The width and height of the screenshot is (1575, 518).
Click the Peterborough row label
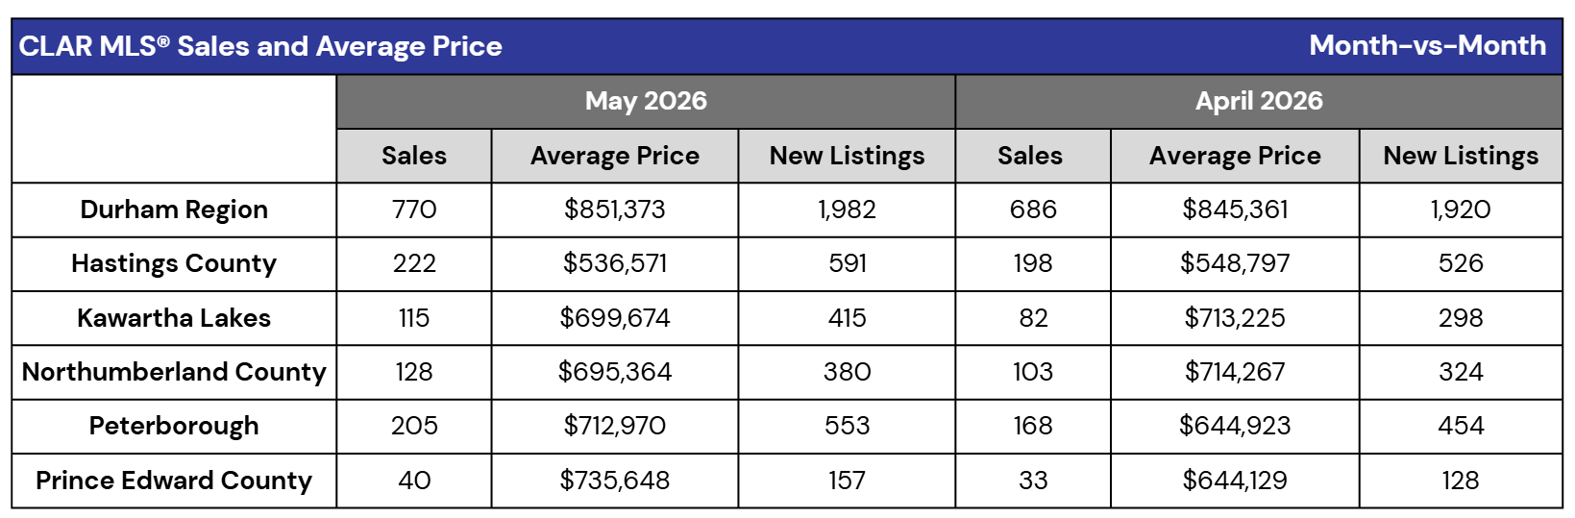tap(174, 426)
